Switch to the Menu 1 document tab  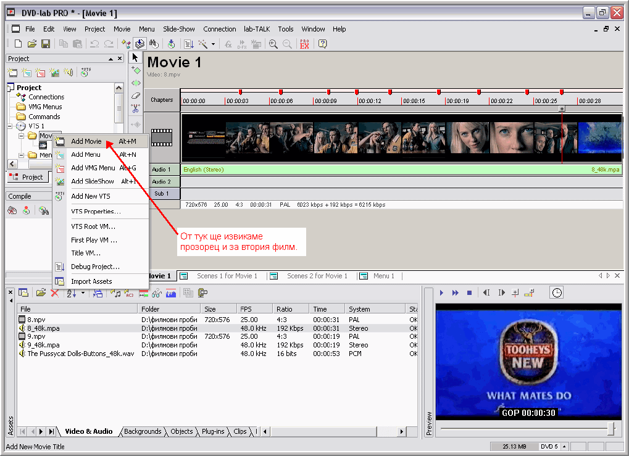380,276
